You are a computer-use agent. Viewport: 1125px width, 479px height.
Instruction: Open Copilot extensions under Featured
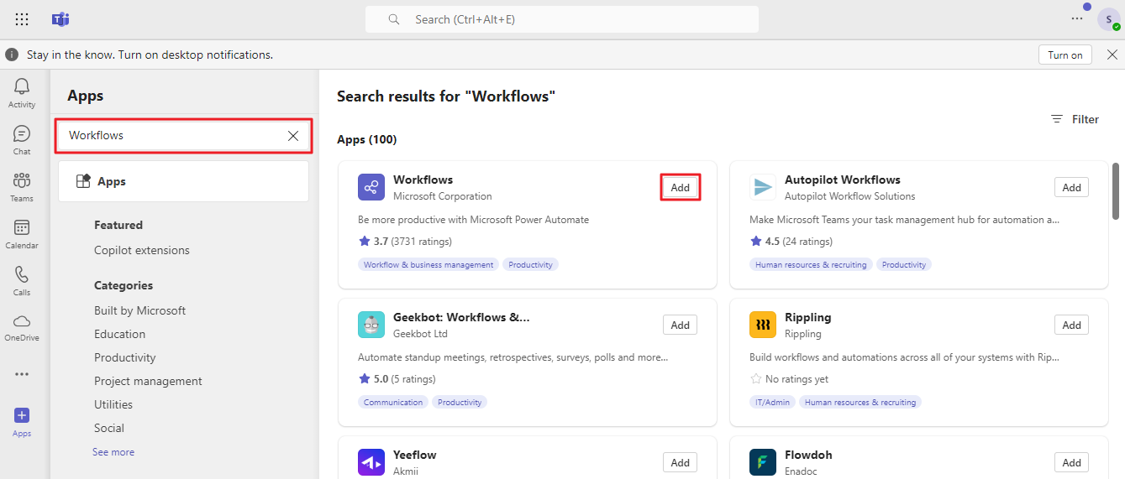coord(142,250)
